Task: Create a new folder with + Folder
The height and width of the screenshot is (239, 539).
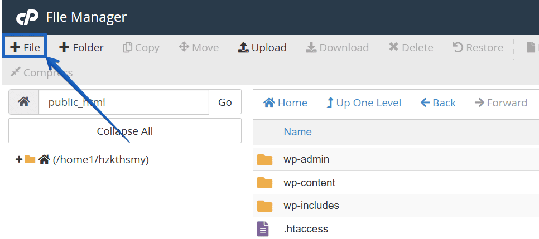Action: click(x=81, y=47)
